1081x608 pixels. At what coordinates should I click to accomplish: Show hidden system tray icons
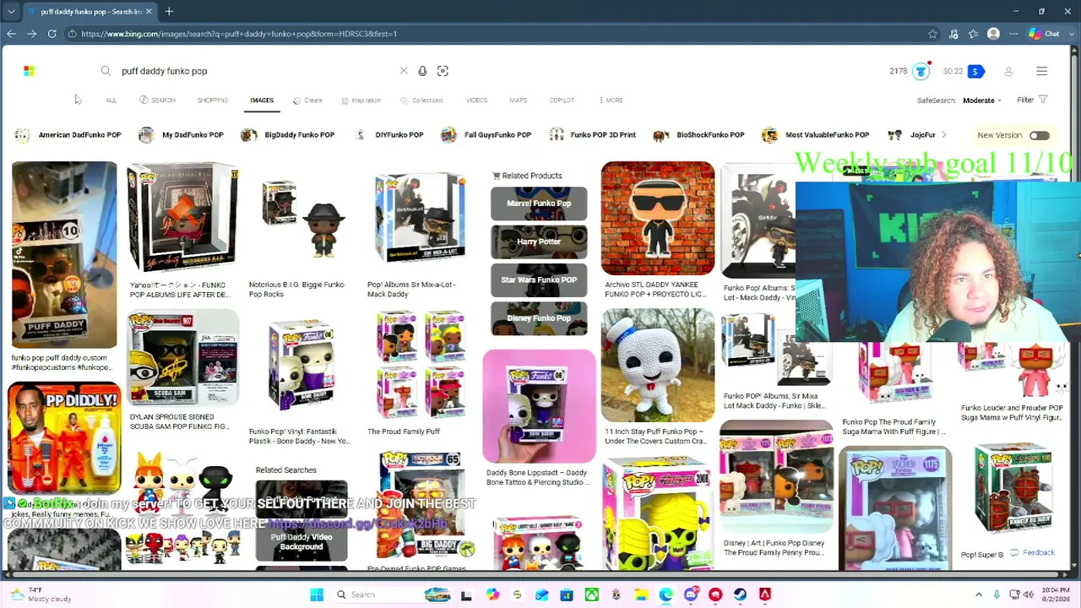tap(979, 594)
